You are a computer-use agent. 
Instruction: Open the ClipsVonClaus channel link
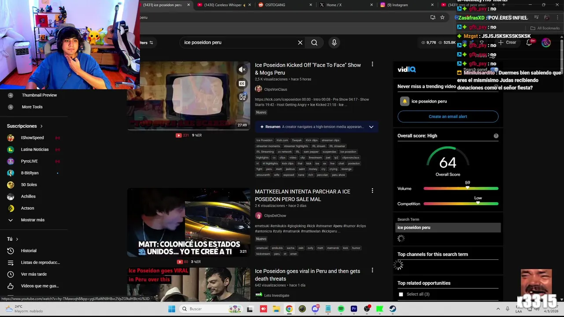click(275, 89)
